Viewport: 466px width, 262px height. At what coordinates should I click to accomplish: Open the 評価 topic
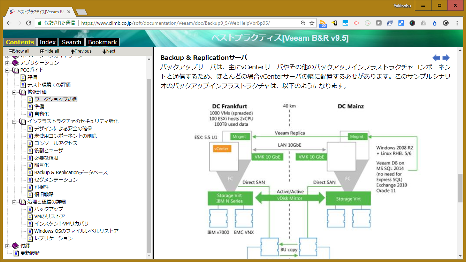(32, 77)
